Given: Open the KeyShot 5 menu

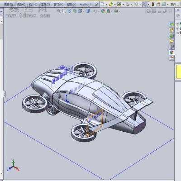Looking at the screenshot, I should point(86,5).
